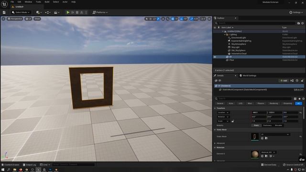Viewport: 306px width, 172px height.
Task: Open the Output Log
Action: point(30,165)
